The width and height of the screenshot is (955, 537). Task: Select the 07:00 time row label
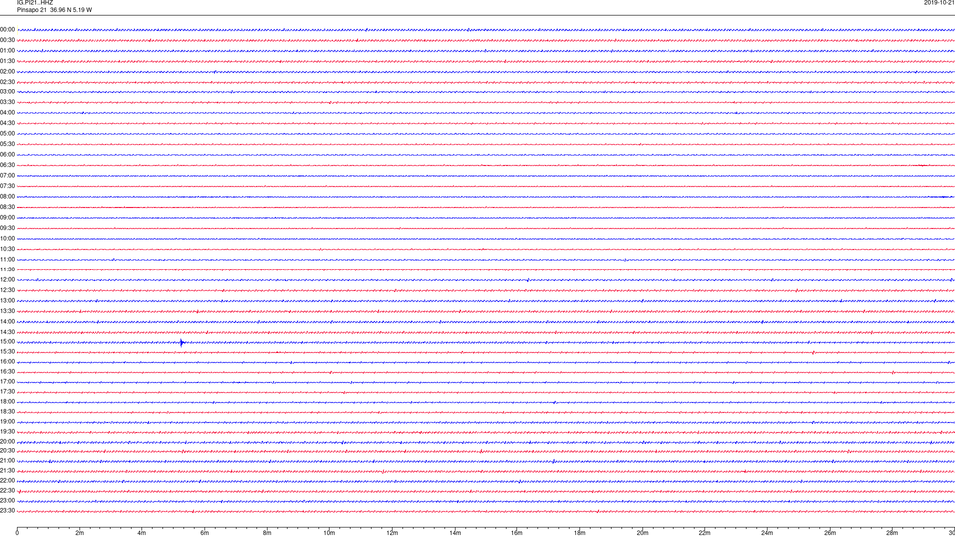pos(7,175)
